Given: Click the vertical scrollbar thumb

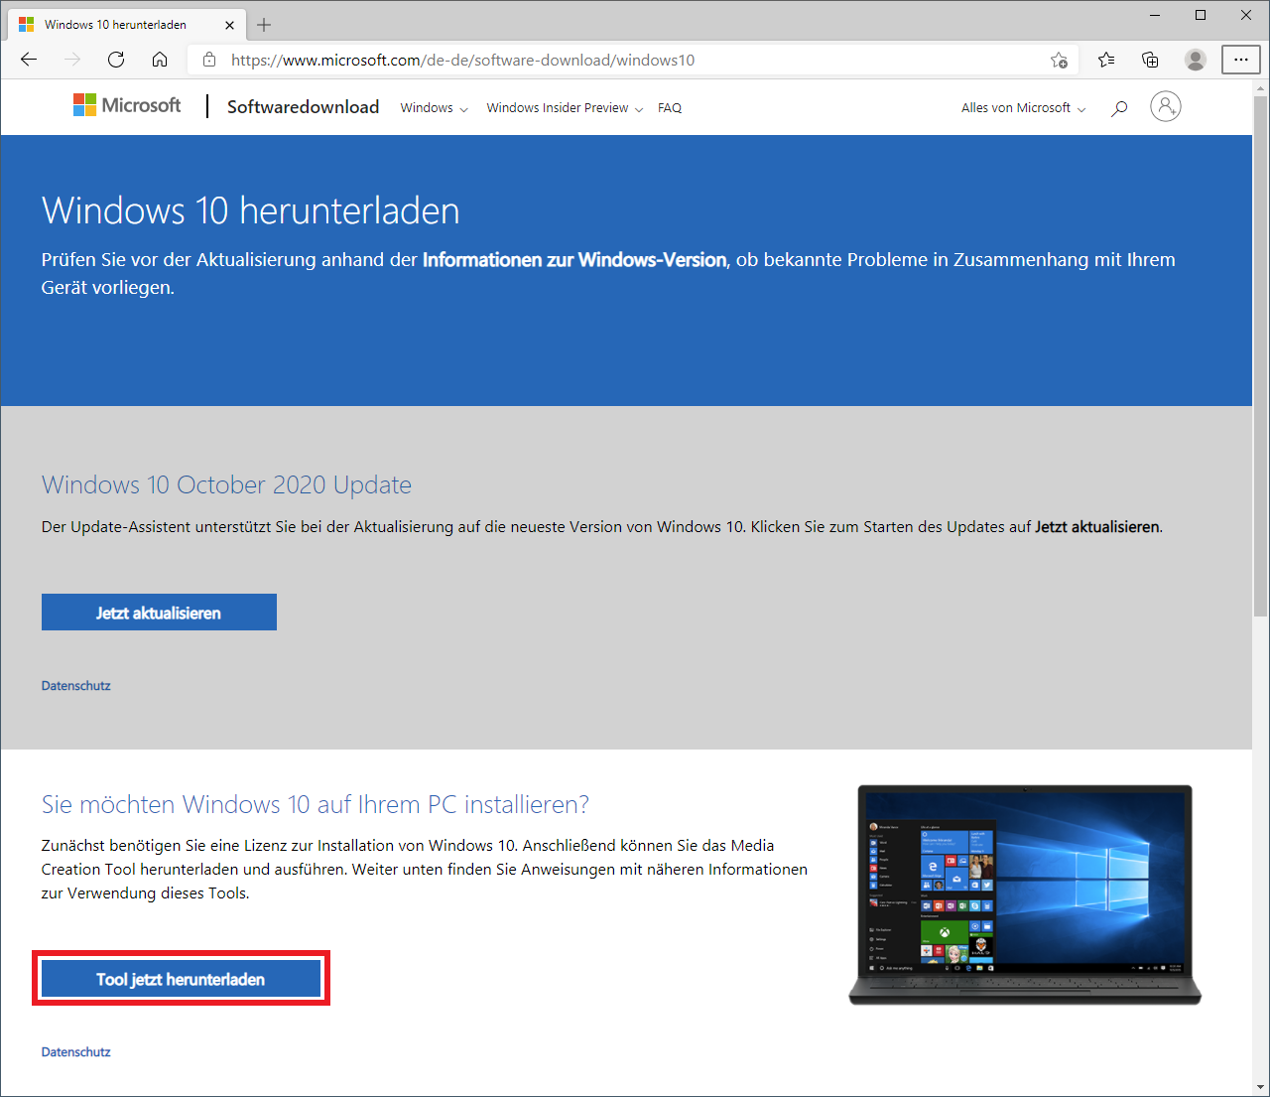Looking at the screenshot, I should 1261,357.
